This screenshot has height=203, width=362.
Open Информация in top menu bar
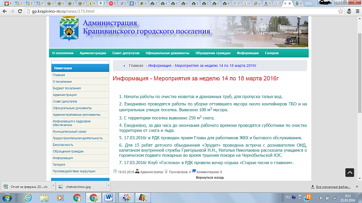click(248, 53)
